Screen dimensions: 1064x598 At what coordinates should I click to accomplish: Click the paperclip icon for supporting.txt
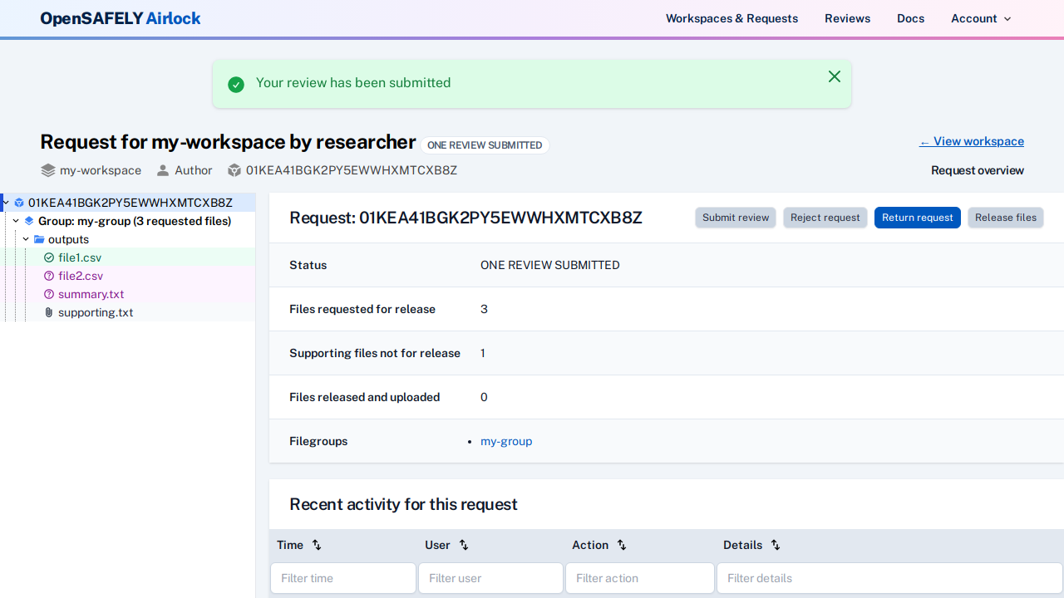coord(49,313)
